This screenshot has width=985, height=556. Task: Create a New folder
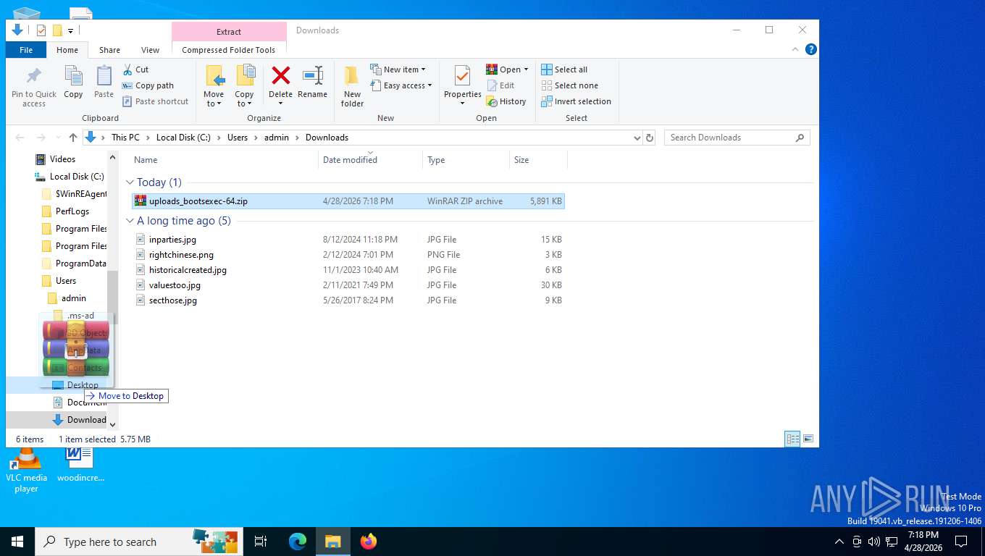352,86
